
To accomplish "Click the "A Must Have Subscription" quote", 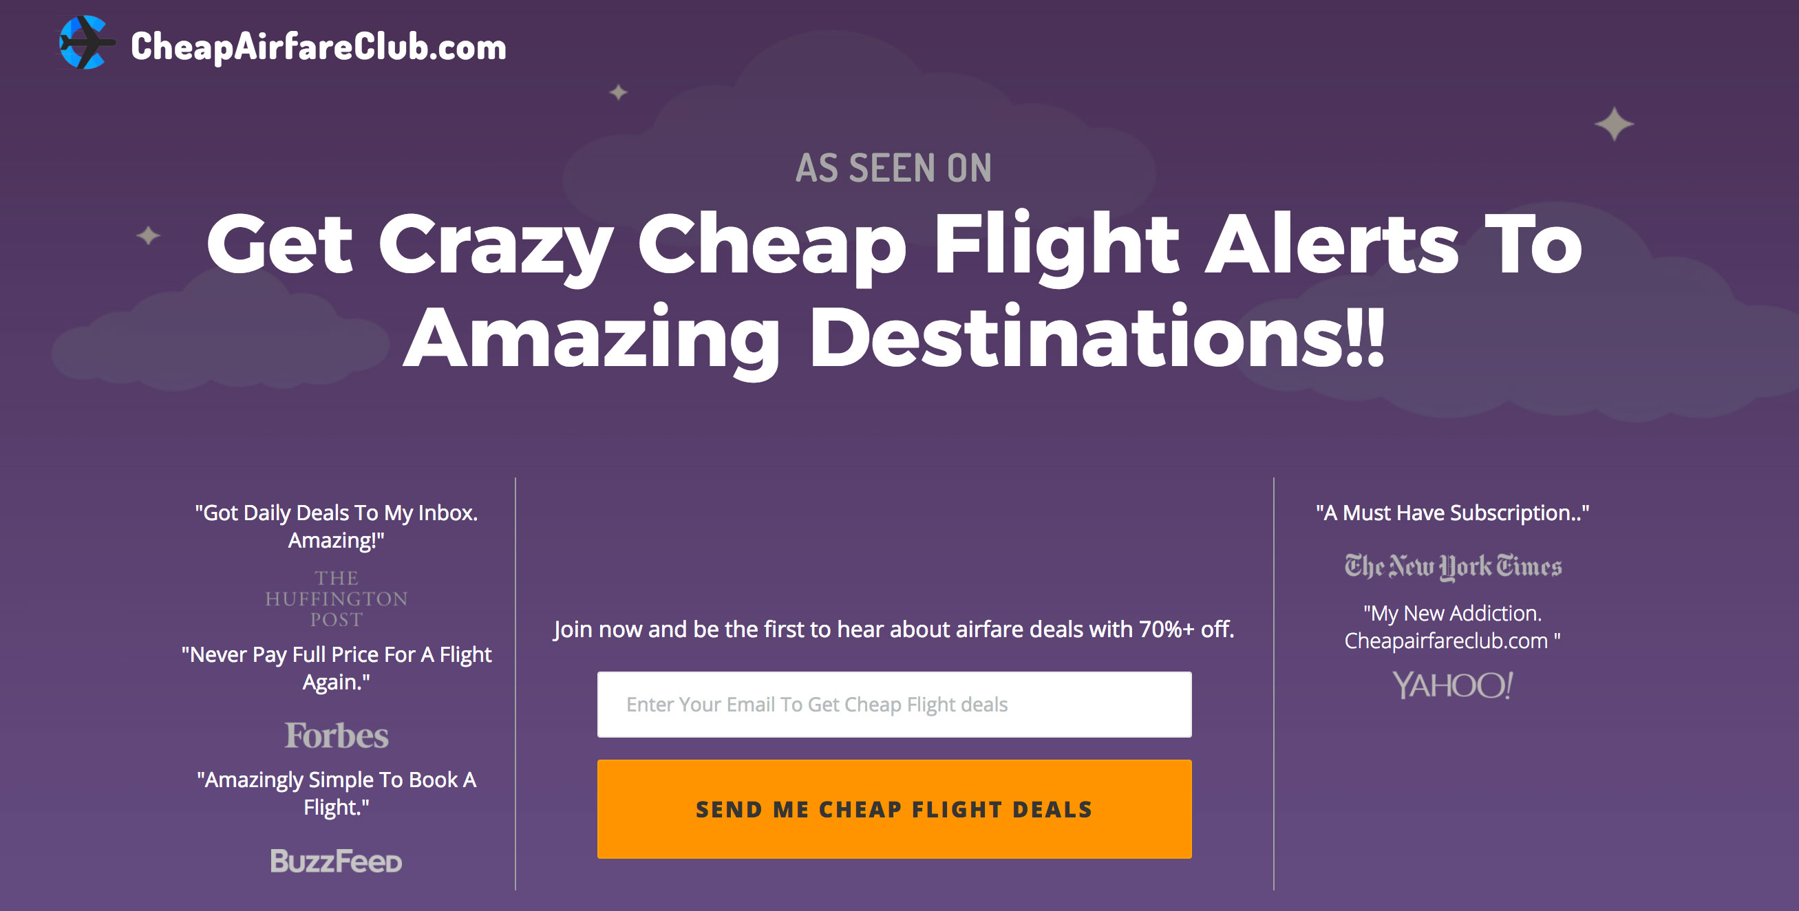I will click(1453, 513).
